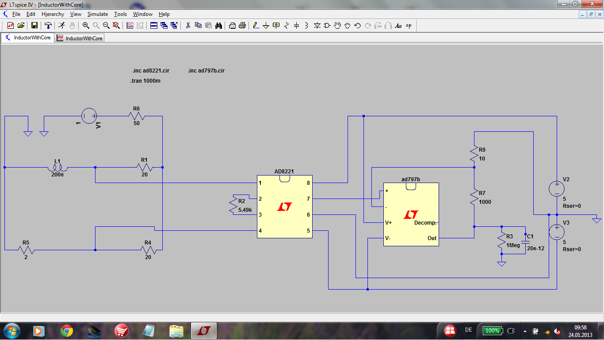Select the Drag closed-hand tool
The width and height of the screenshot is (604, 340).
(x=348, y=26)
